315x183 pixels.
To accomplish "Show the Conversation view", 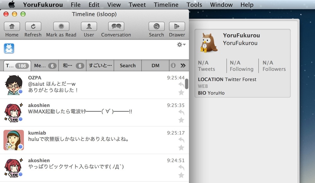I will 116,26.
